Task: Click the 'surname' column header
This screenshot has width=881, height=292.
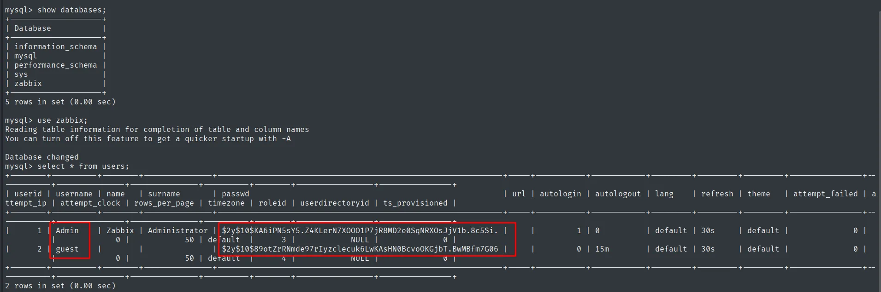Action: click(164, 194)
